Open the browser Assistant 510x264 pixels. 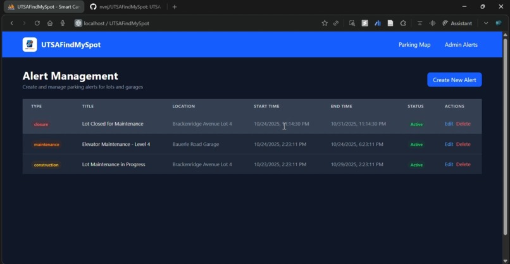pos(457,23)
